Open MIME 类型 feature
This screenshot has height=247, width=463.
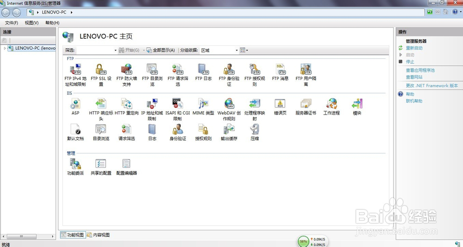click(x=203, y=107)
